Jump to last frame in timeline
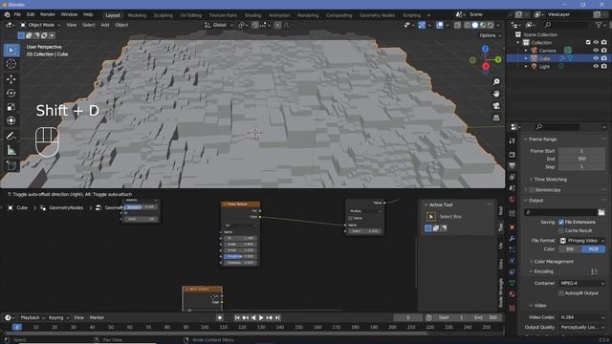Image resolution: width=612 pixels, height=344 pixels. [x=277, y=318]
